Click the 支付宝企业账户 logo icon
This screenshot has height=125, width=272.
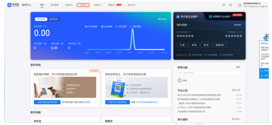point(178,17)
